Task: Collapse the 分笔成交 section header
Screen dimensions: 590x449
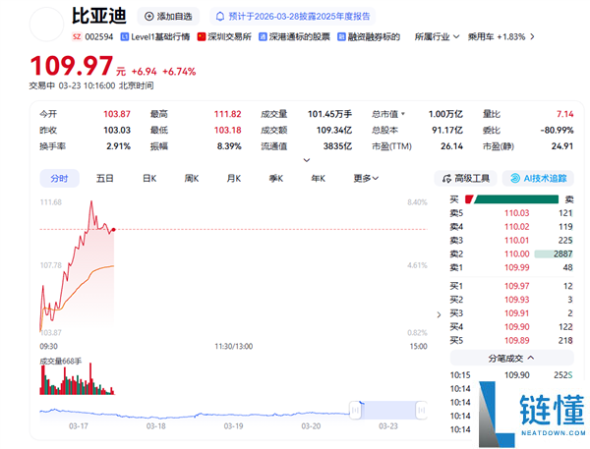Action: [511, 358]
